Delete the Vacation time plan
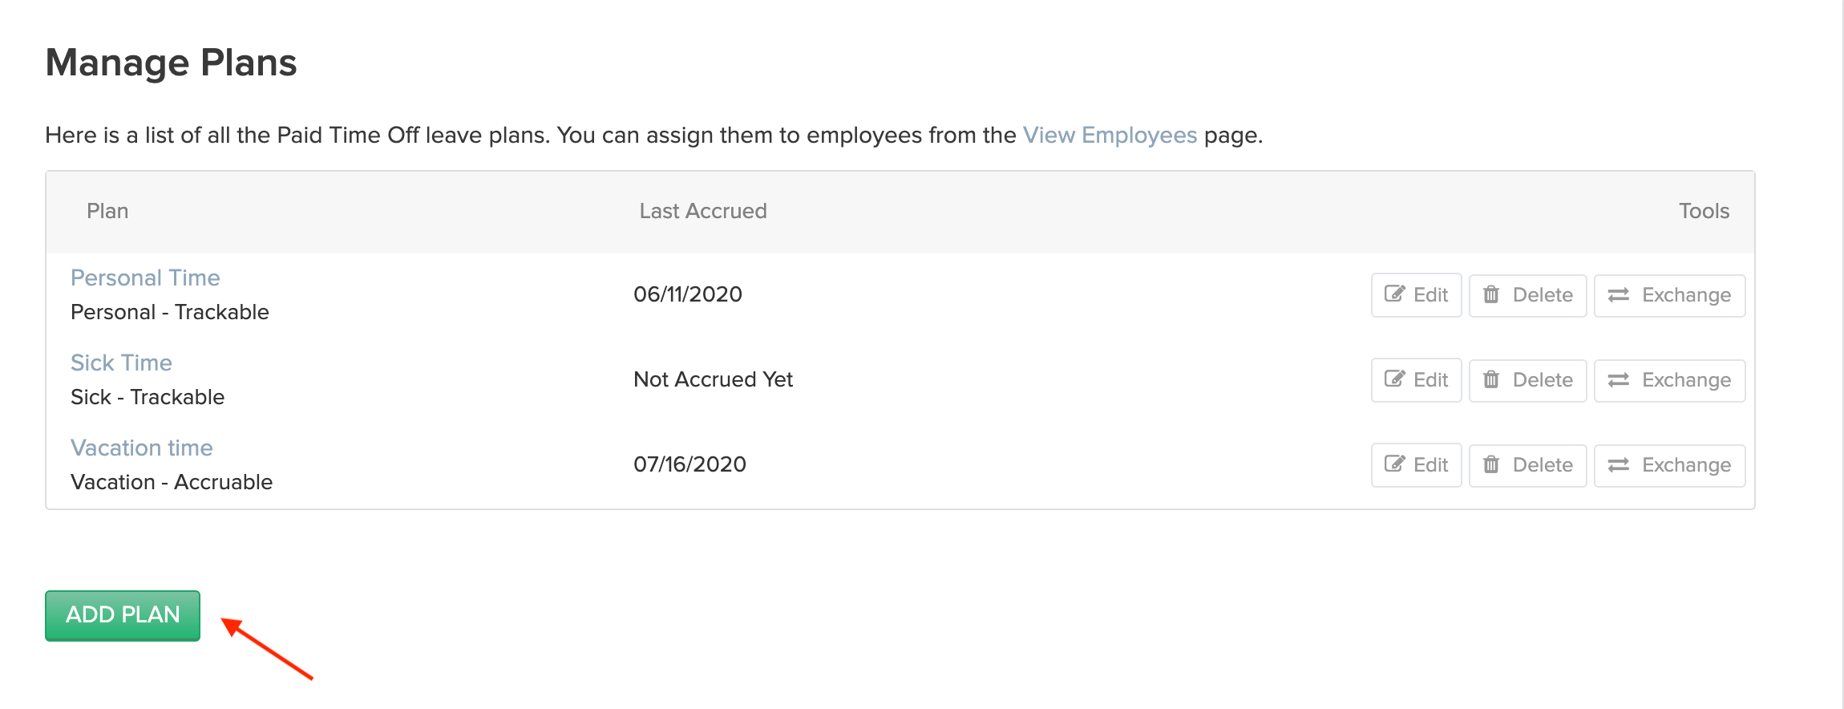 [x=1527, y=465]
